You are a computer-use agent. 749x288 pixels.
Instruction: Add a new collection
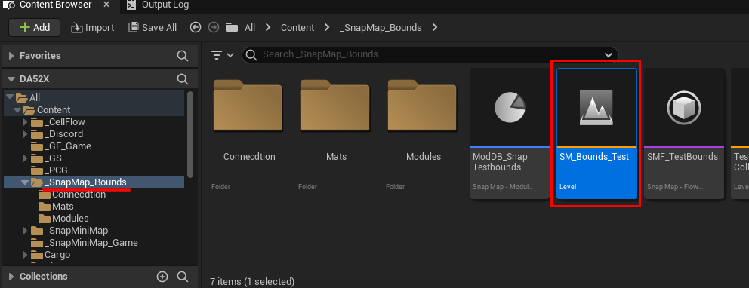pos(162,277)
